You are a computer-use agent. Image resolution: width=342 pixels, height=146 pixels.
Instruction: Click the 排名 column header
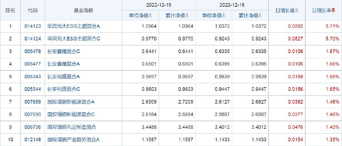(10, 10)
